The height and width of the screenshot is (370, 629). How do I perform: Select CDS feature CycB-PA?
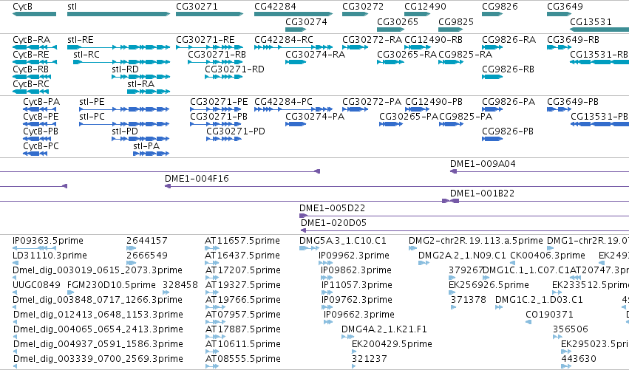pos(40,109)
